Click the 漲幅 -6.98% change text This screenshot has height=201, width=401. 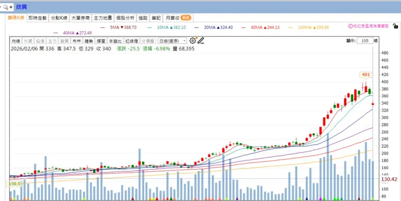156,49
